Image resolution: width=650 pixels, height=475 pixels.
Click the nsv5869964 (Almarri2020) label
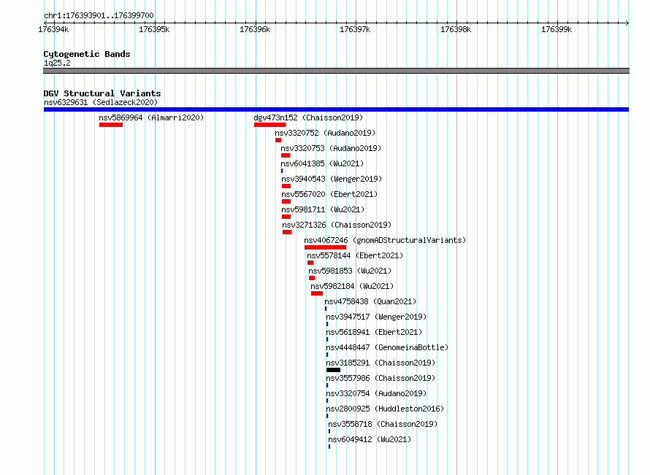click(151, 117)
